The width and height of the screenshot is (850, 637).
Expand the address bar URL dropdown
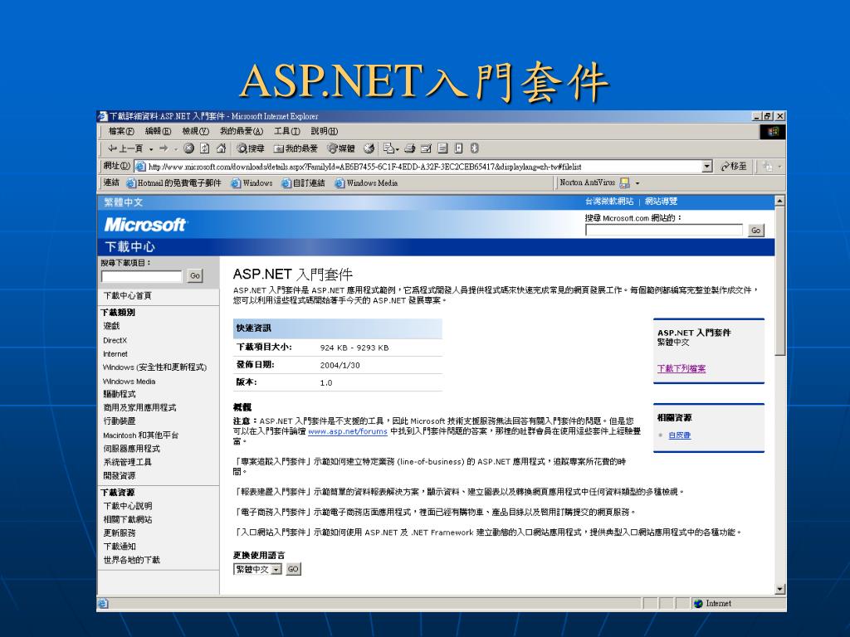click(x=707, y=166)
